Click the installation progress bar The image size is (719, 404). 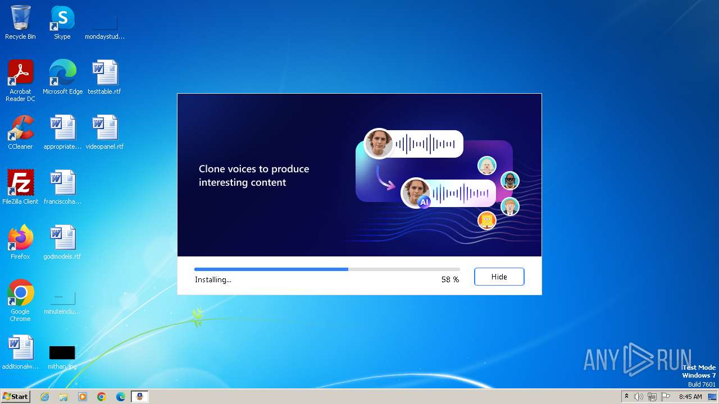327,269
